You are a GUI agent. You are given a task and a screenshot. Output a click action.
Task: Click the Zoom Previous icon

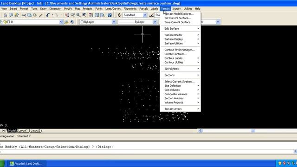tap(84, 15)
